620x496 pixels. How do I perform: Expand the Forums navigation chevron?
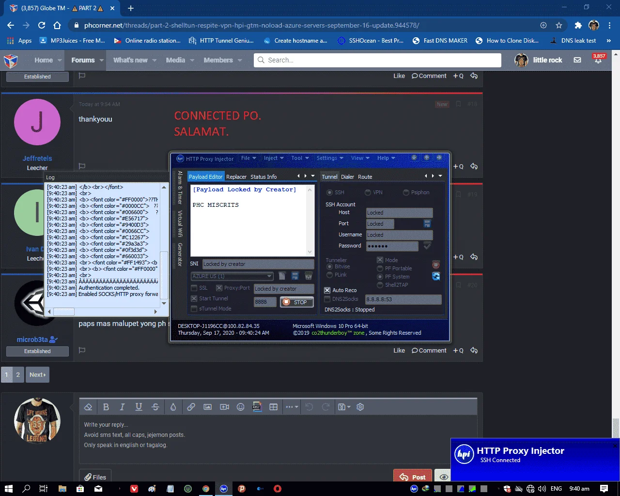(x=102, y=60)
